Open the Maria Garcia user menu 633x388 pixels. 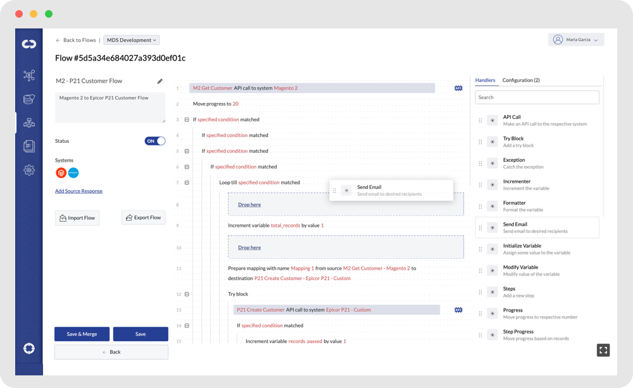tap(576, 39)
